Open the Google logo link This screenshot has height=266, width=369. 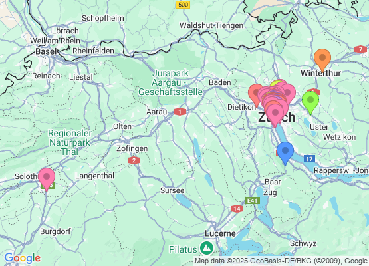[x=22, y=258]
